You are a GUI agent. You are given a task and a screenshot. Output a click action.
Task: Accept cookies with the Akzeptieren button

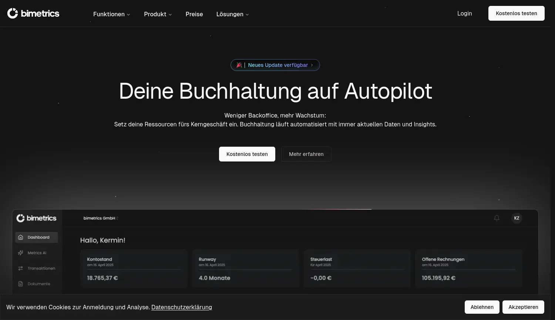[x=523, y=307]
